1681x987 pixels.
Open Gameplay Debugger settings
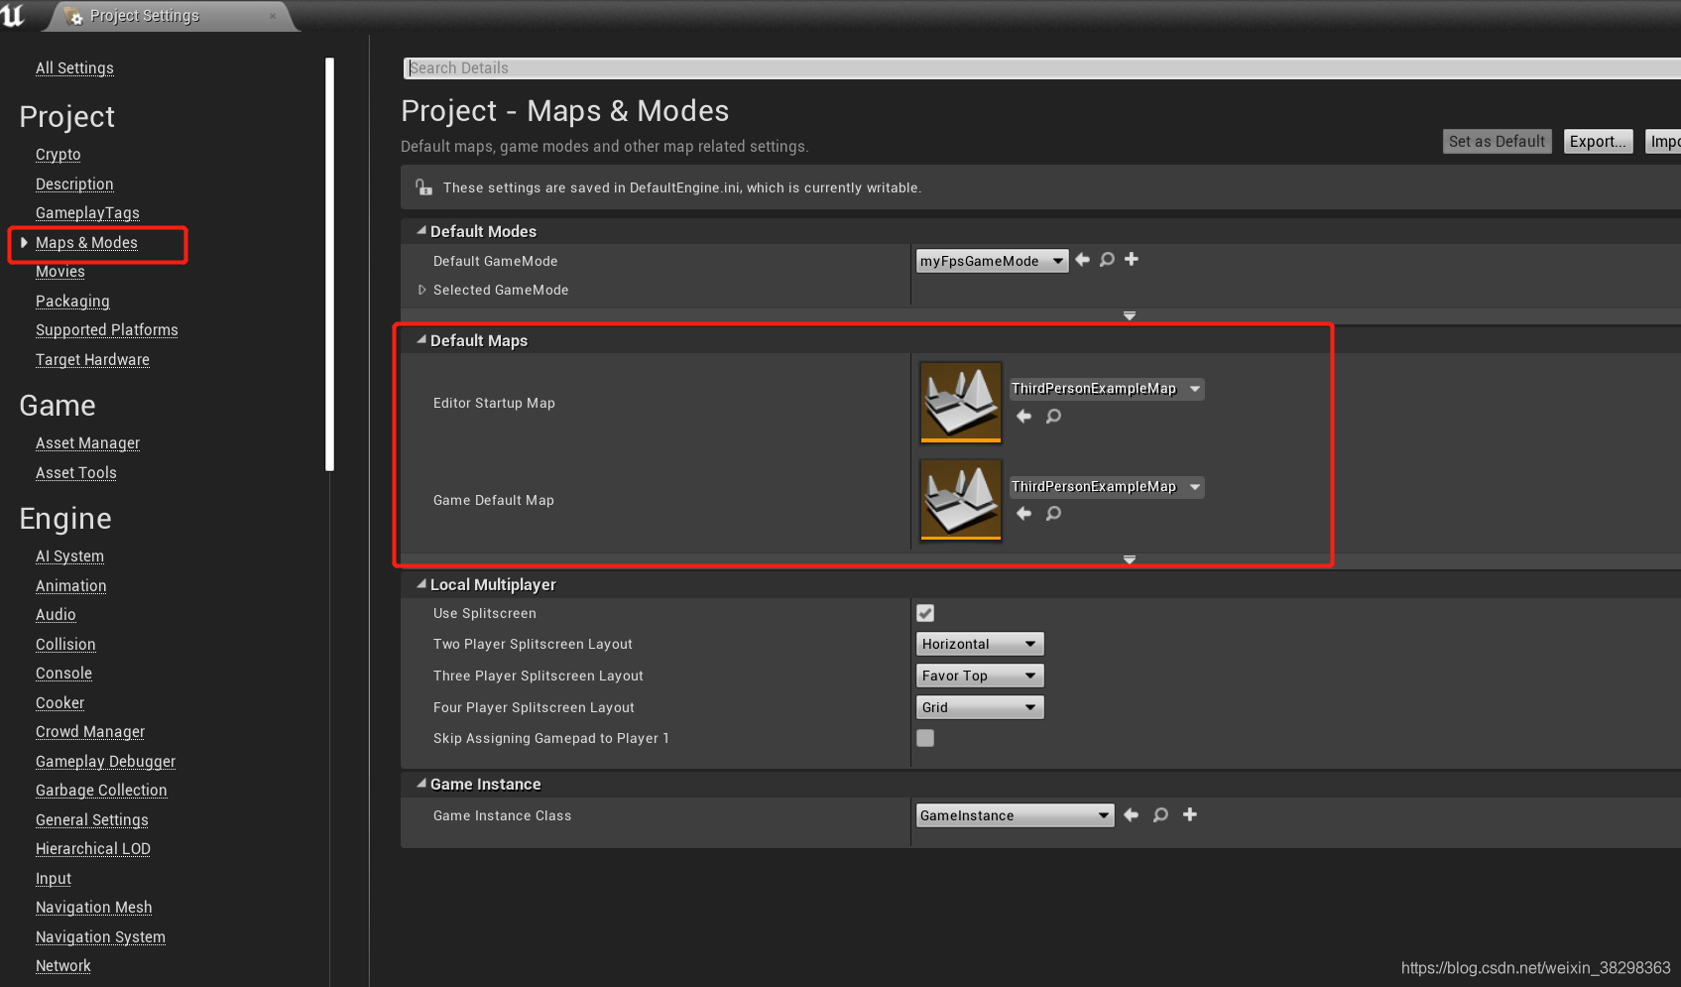click(x=105, y=762)
